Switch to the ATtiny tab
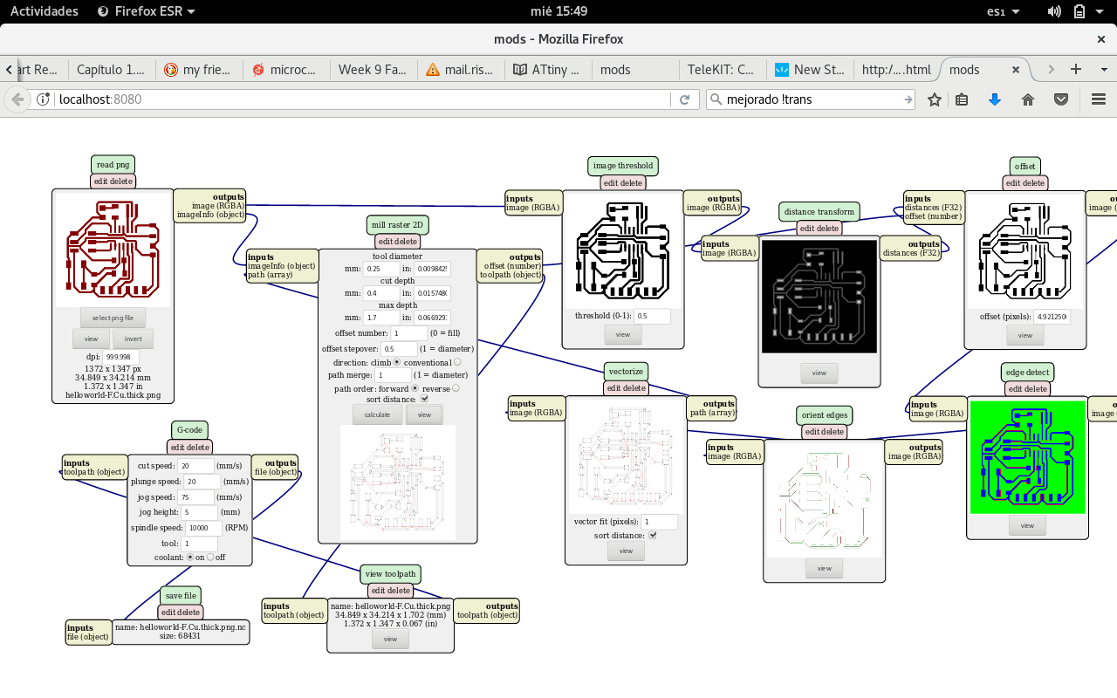Viewport: 1117px width, 698px height. 547,70
